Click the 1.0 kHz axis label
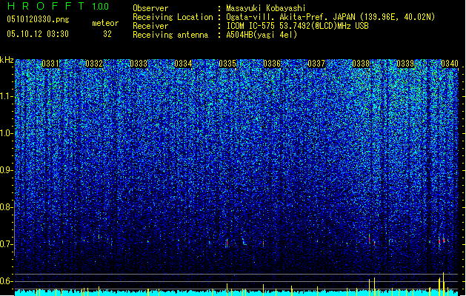 [x=6, y=133]
